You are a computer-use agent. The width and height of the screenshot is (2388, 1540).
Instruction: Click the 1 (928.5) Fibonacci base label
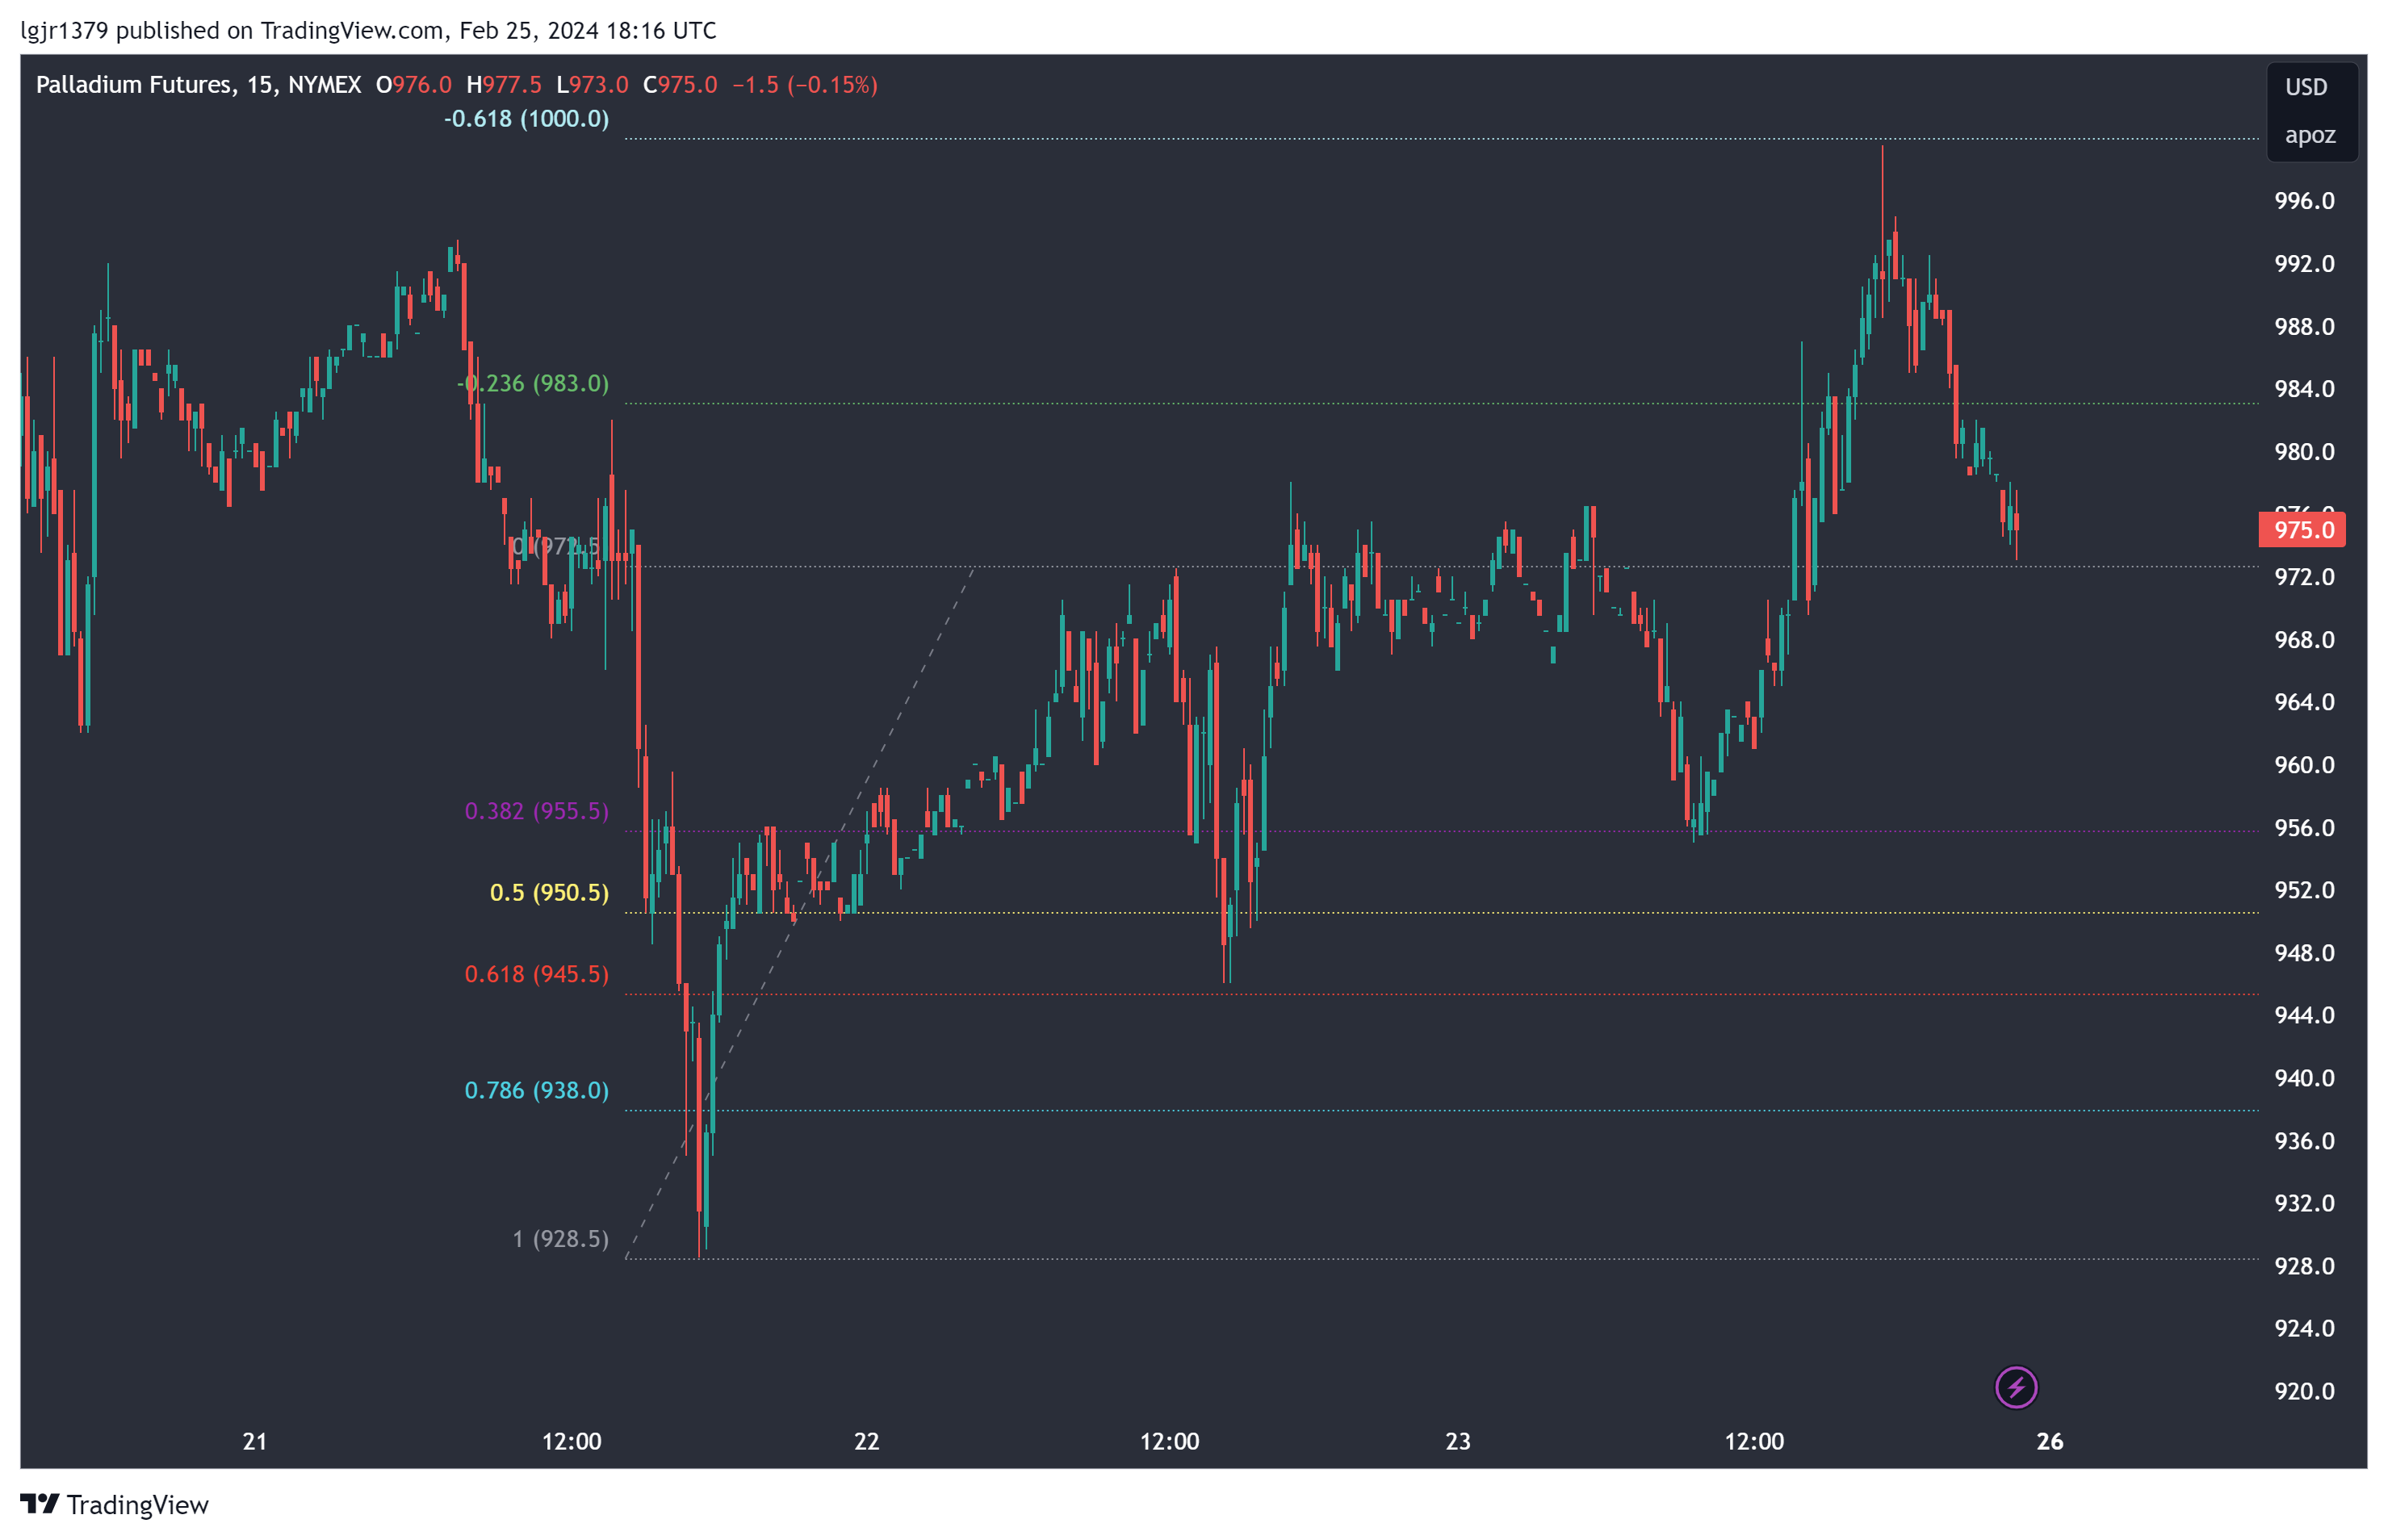560,1239
